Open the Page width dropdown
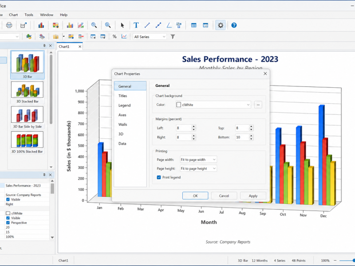Image resolution: width=355 pixels, height=266 pixels. (198, 160)
